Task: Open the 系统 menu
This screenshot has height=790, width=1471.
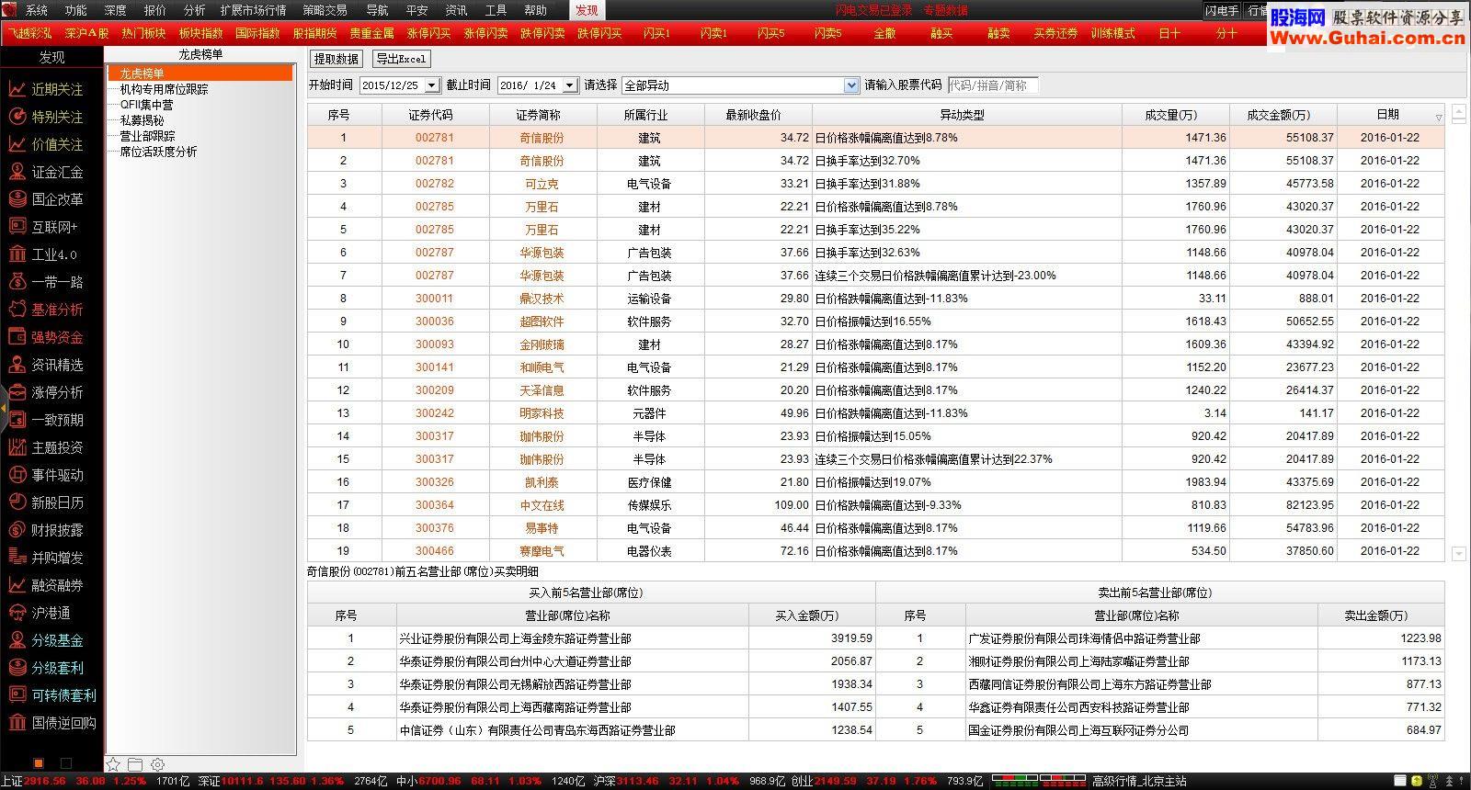Action: point(37,10)
